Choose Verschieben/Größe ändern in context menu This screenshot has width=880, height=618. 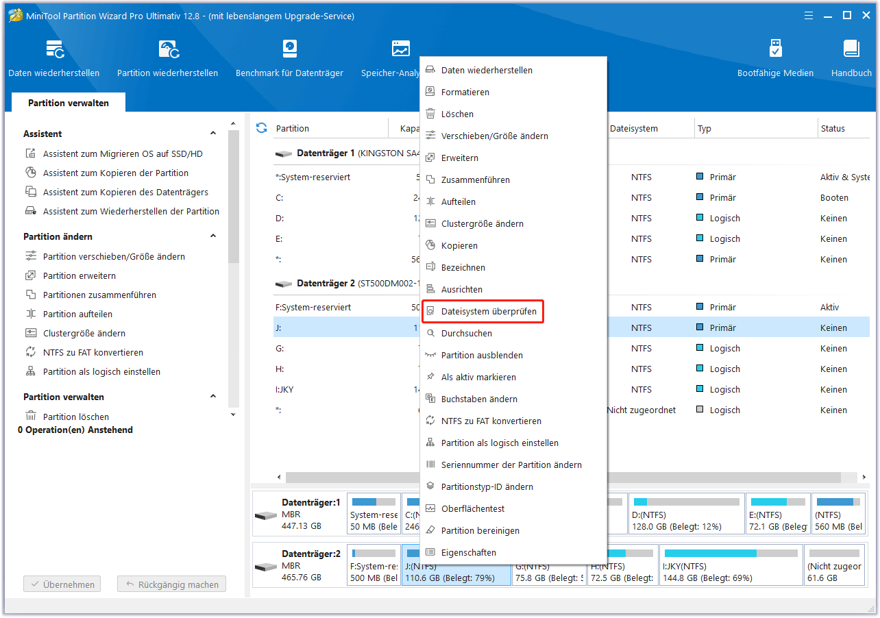[x=513, y=136]
